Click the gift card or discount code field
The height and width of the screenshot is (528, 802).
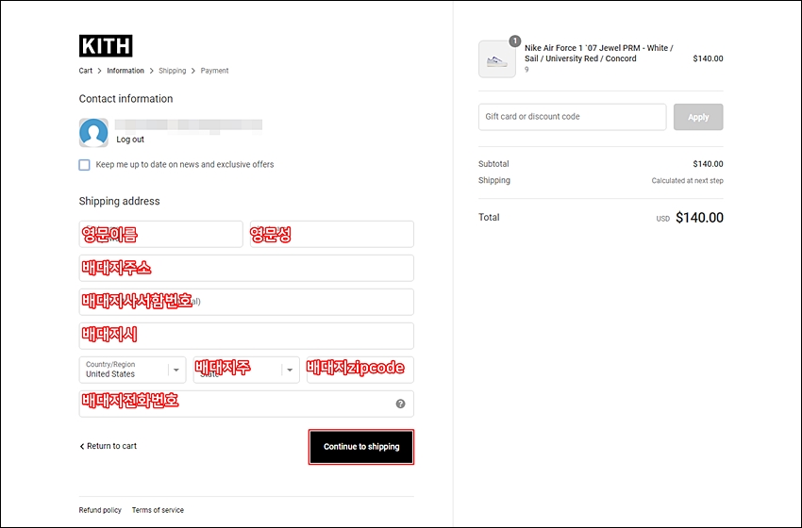coord(573,117)
